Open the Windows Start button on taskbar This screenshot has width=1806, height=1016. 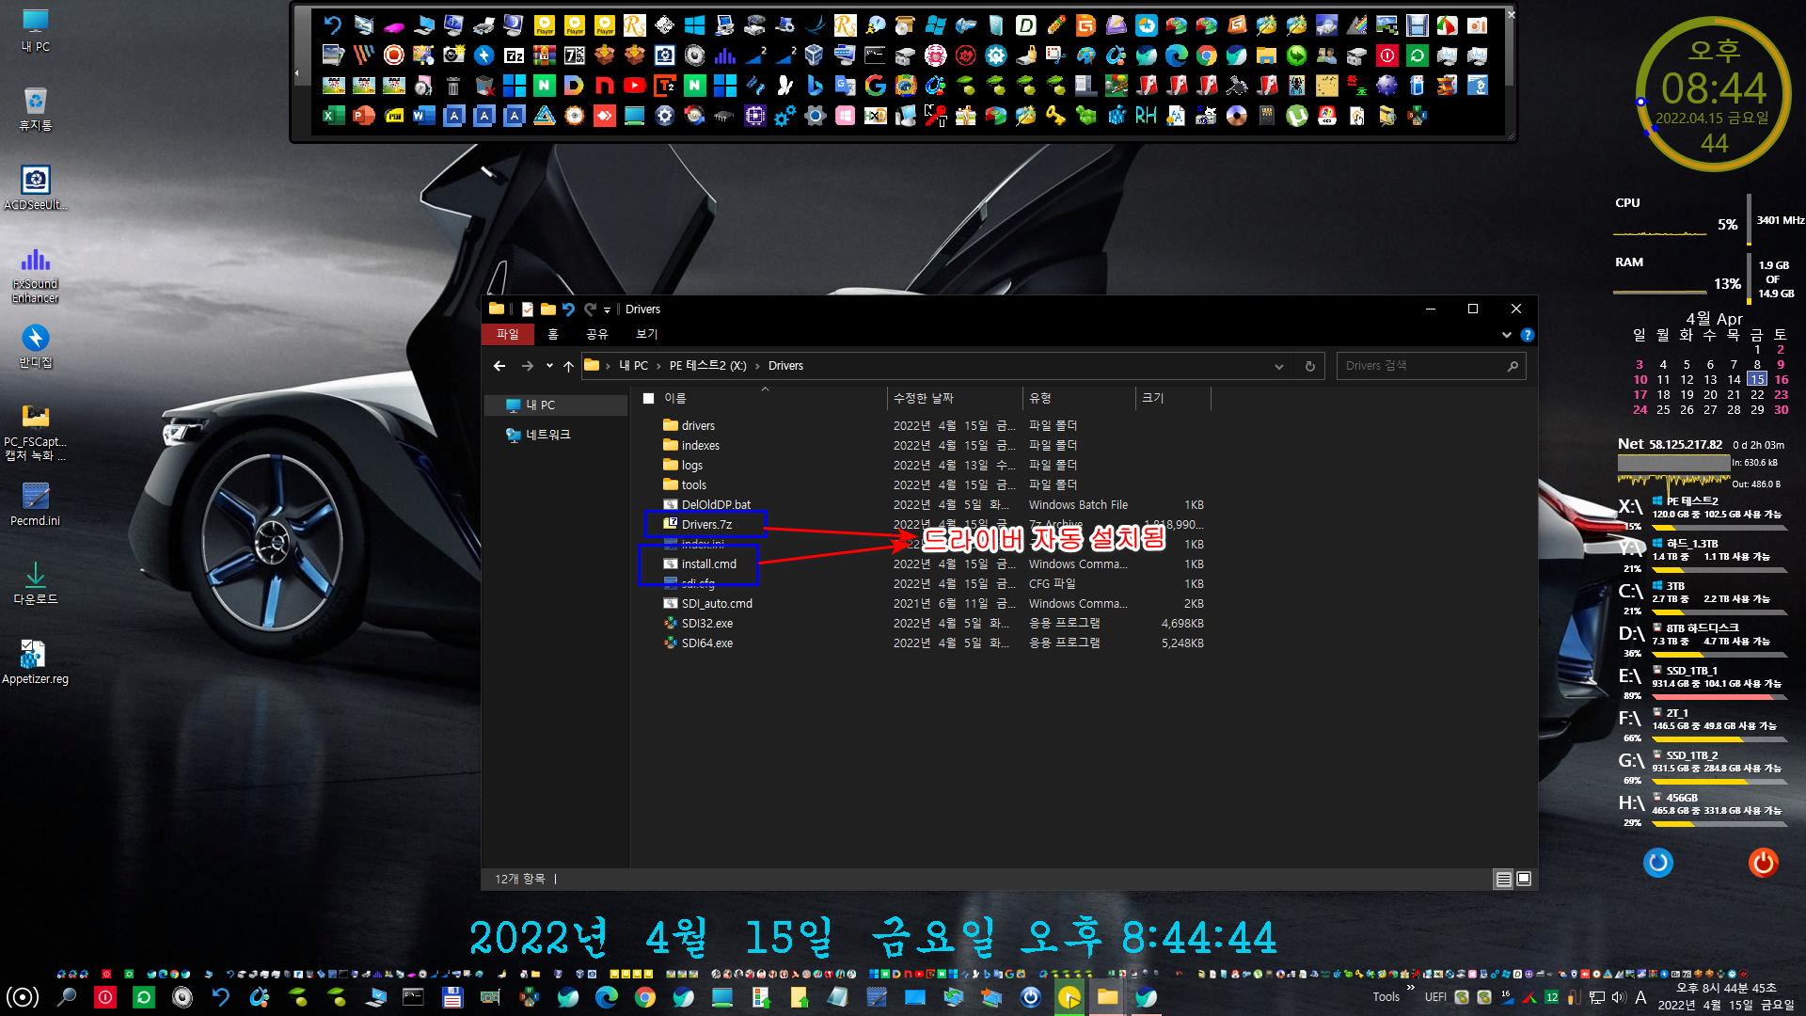pyautogui.click(x=23, y=997)
